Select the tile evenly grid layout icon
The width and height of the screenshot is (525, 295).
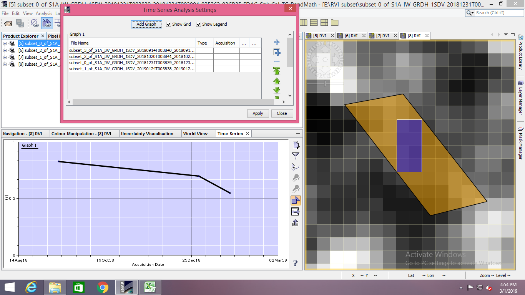[324, 23]
